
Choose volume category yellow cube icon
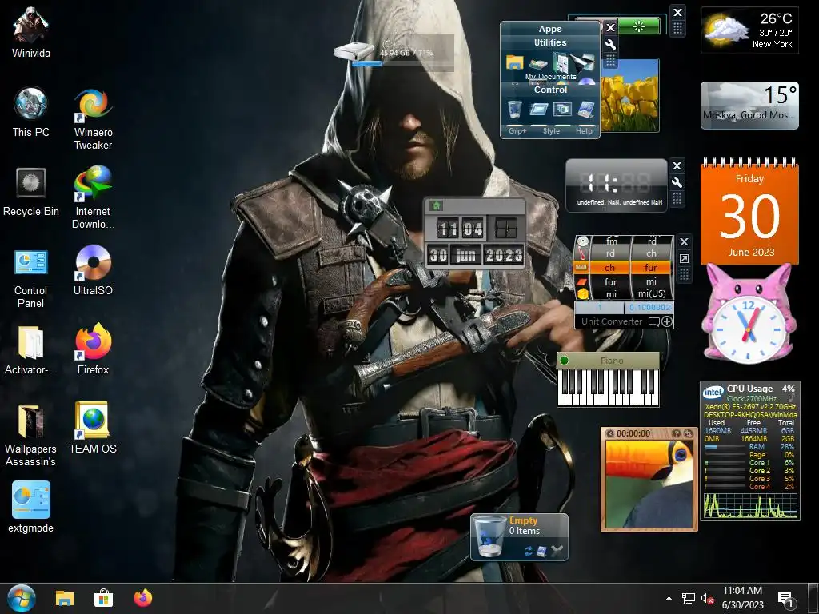[x=582, y=293]
